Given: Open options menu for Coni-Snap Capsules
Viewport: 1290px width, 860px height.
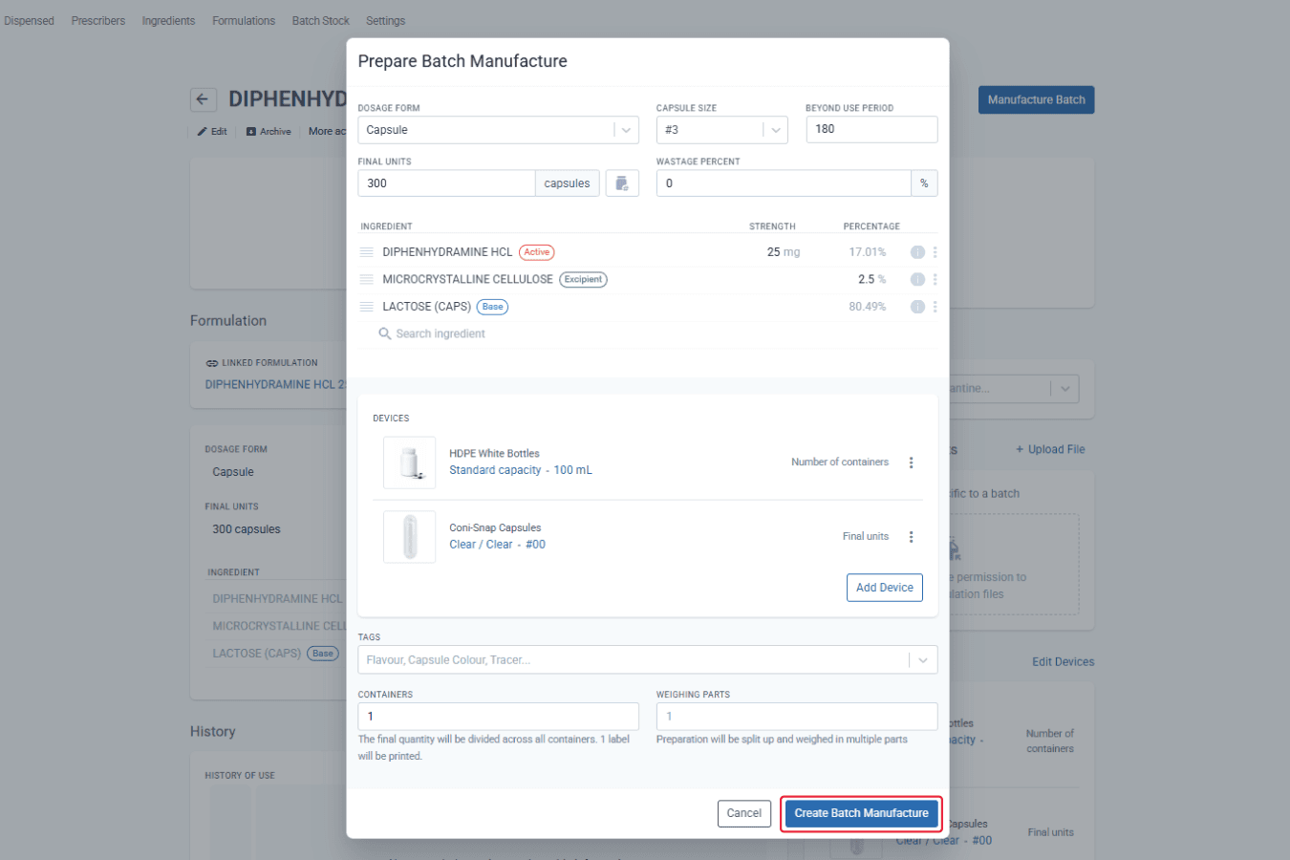Looking at the screenshot, I should coord(911,537).
